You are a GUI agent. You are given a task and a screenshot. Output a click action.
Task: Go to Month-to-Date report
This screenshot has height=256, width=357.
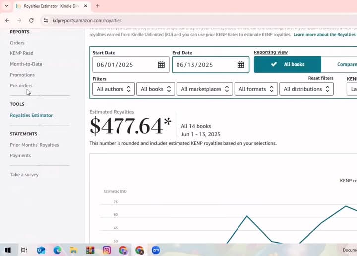(26, 64)
